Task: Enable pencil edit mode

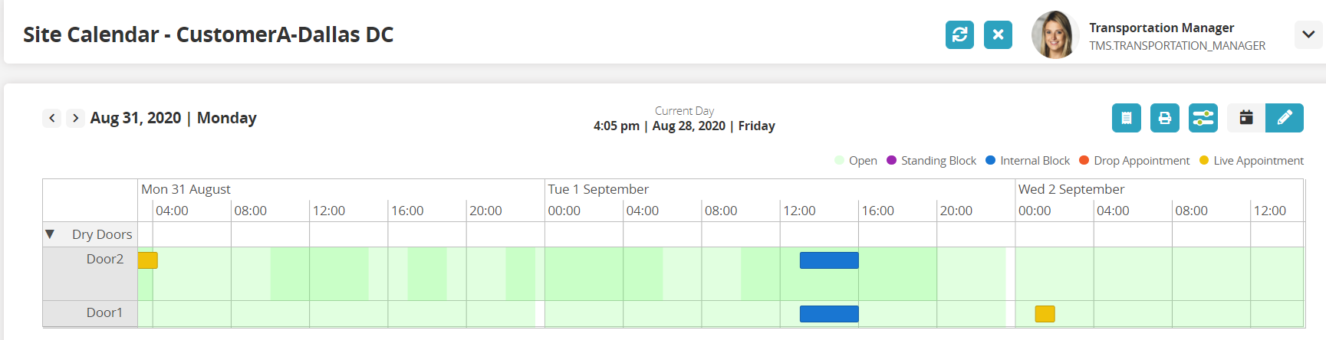Action: tap(1284, 118)
